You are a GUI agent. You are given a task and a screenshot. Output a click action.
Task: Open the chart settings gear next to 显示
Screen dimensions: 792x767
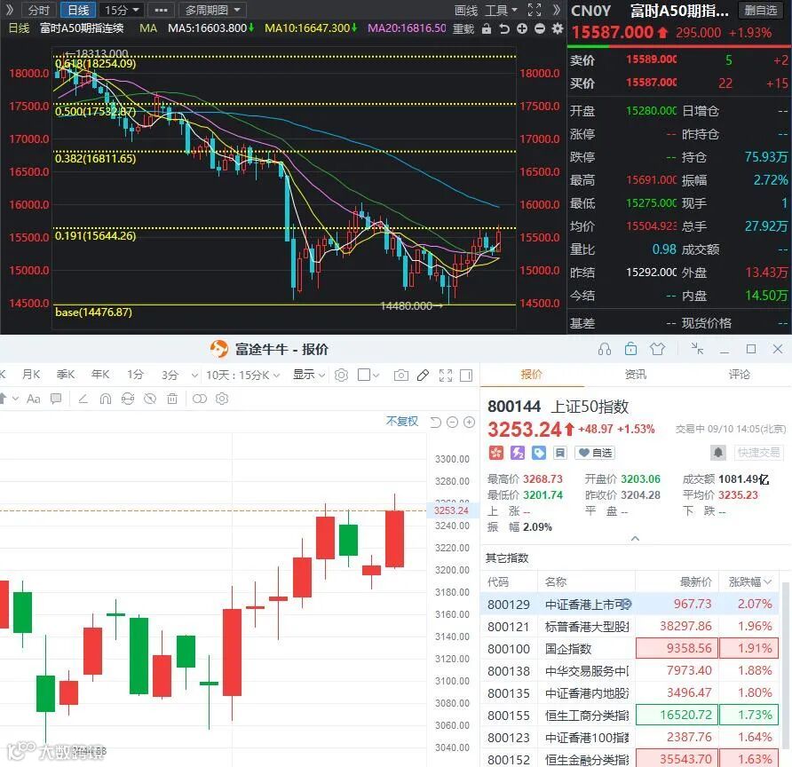342,376
